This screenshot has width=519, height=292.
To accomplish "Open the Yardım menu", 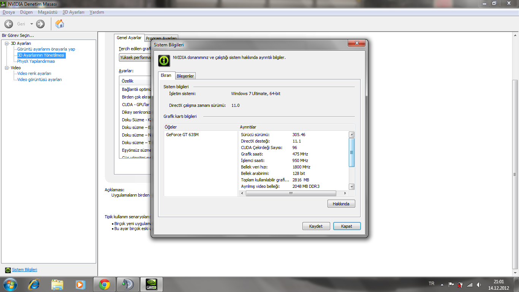I will pyautogui.click(x=97, y=12).
